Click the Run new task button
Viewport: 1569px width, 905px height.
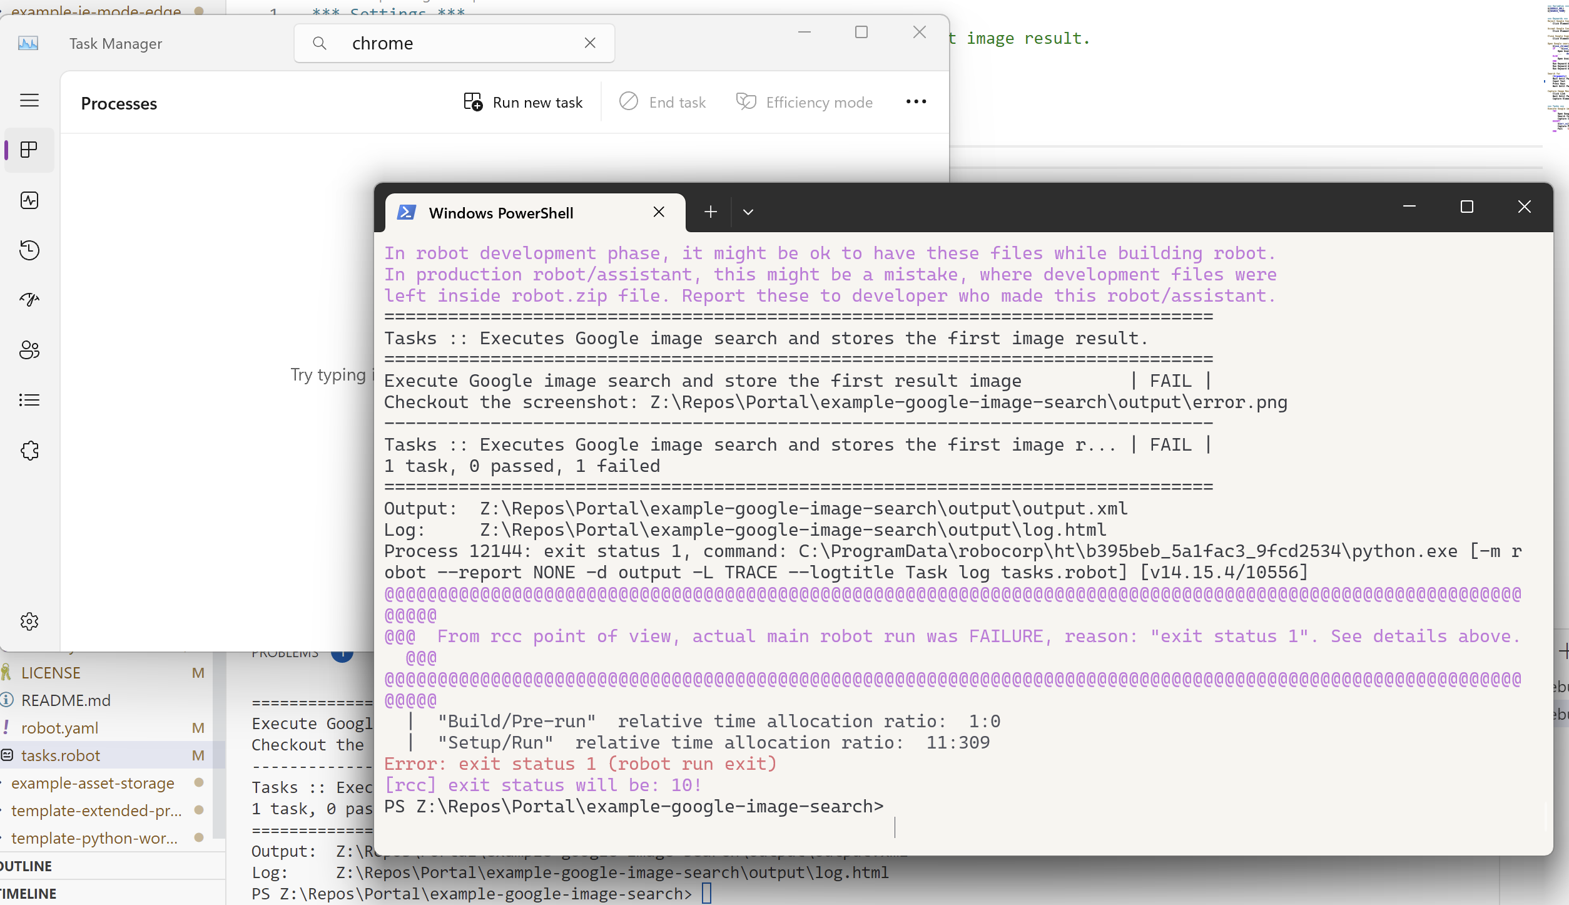pos(524,101)
